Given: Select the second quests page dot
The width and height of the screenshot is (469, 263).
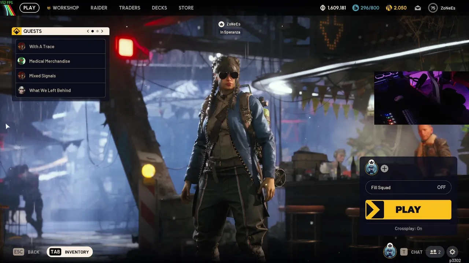Looking at the screenshot, I should (x=97, y=31).
